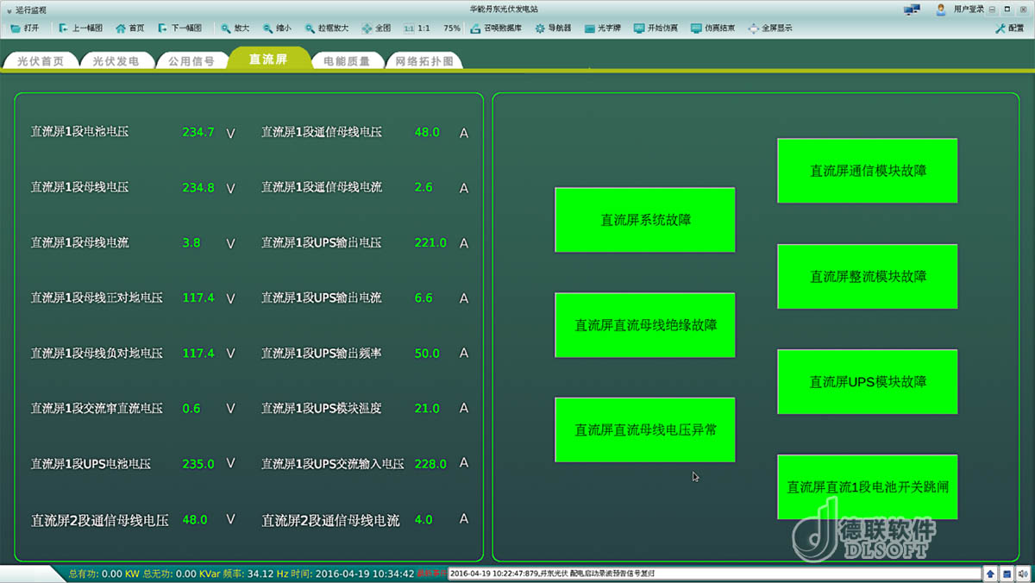Open the 导航器 navigator gear icon

[540, 28]
